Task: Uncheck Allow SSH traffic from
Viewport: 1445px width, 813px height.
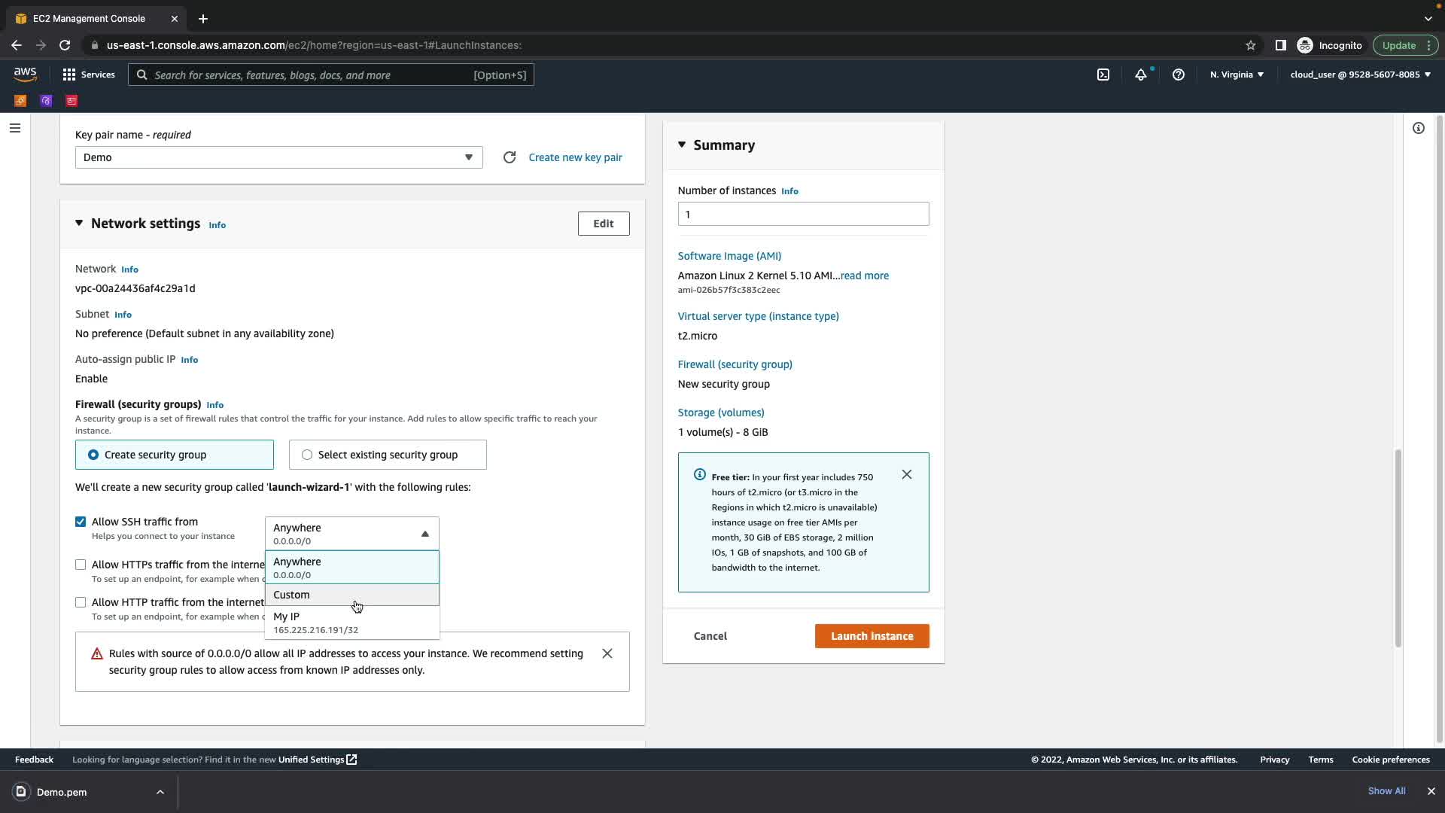Action: 81,522
